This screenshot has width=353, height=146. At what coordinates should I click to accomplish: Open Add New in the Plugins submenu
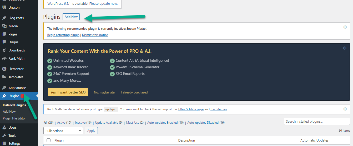pyautogui.click(x=9, y=112)
